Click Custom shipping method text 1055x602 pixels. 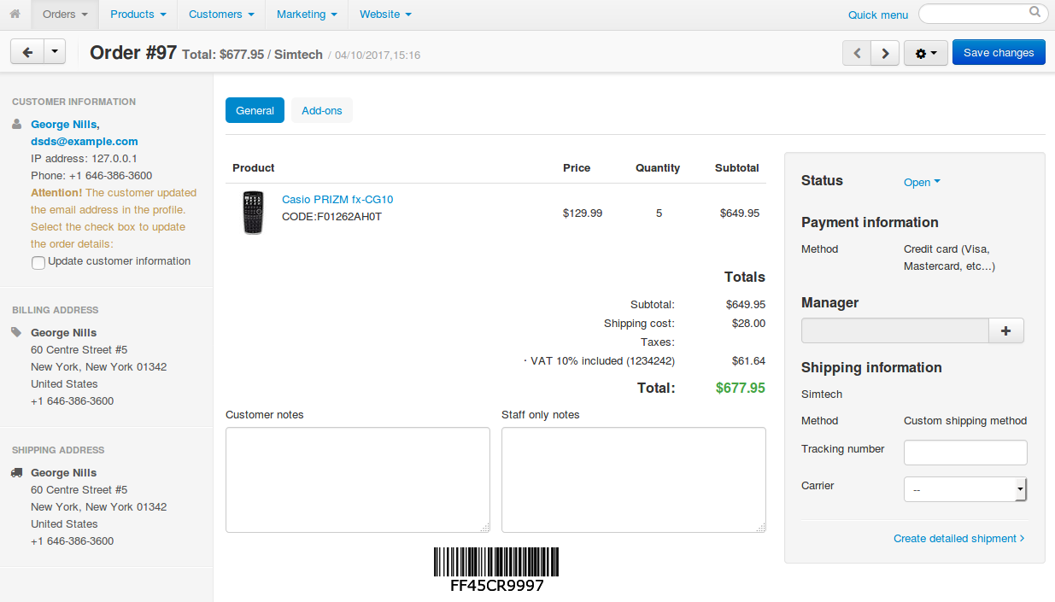(x=965, y=421)
